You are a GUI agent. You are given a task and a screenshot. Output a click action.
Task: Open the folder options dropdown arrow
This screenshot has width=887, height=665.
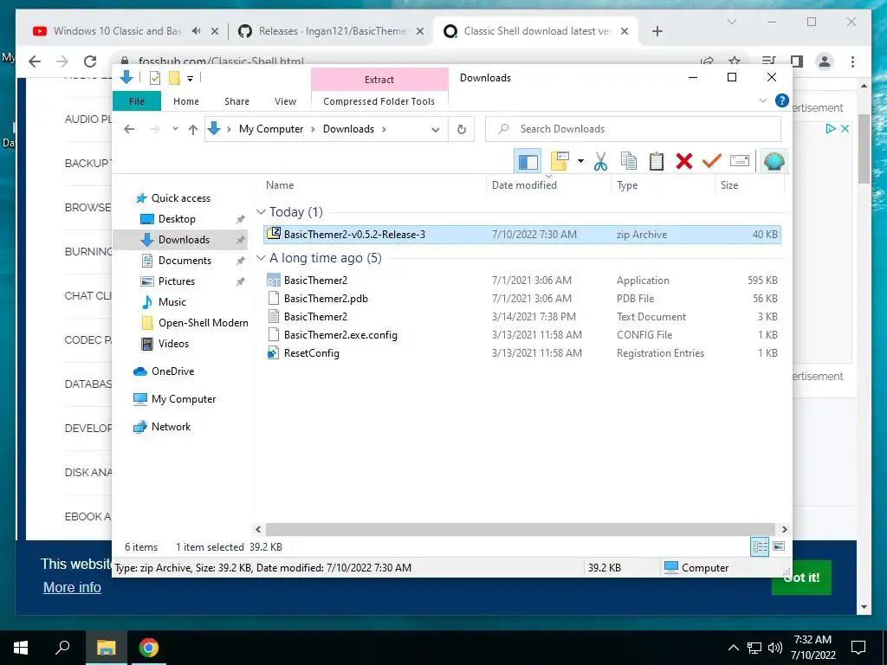pos(580,161)
